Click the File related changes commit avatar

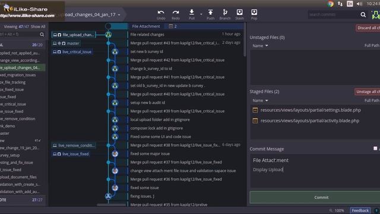click(x=108, y=34)
